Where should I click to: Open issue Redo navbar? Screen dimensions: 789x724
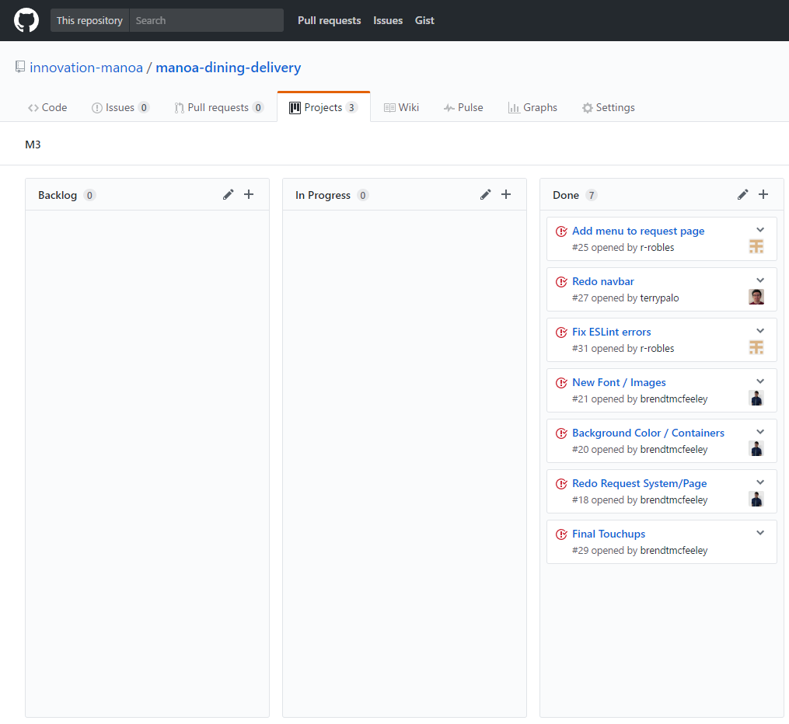tap(602, 281)
